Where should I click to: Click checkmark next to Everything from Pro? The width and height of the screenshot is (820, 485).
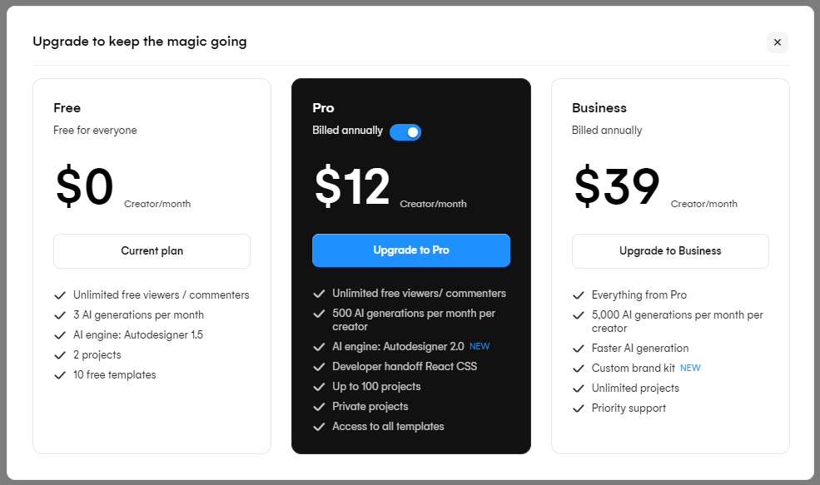pyautogui.click(x=579, y=295)
